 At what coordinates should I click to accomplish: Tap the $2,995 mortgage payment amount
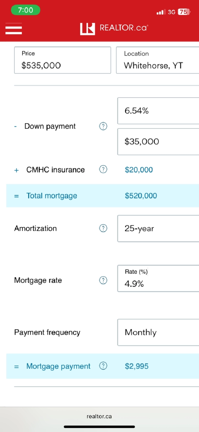pyautogui.click(x=137, y=366)
